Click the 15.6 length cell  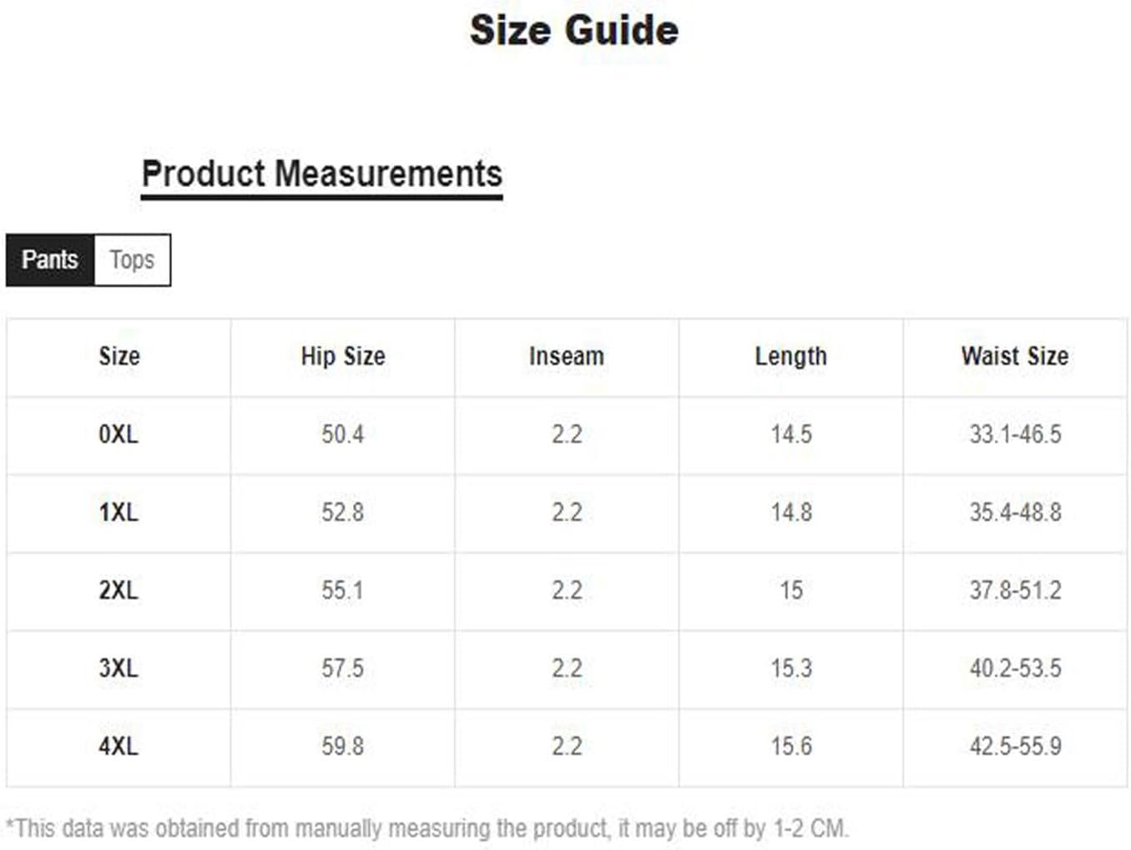[791, 747]
